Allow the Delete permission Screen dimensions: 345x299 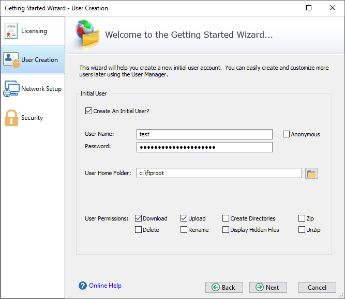point(138,230)
